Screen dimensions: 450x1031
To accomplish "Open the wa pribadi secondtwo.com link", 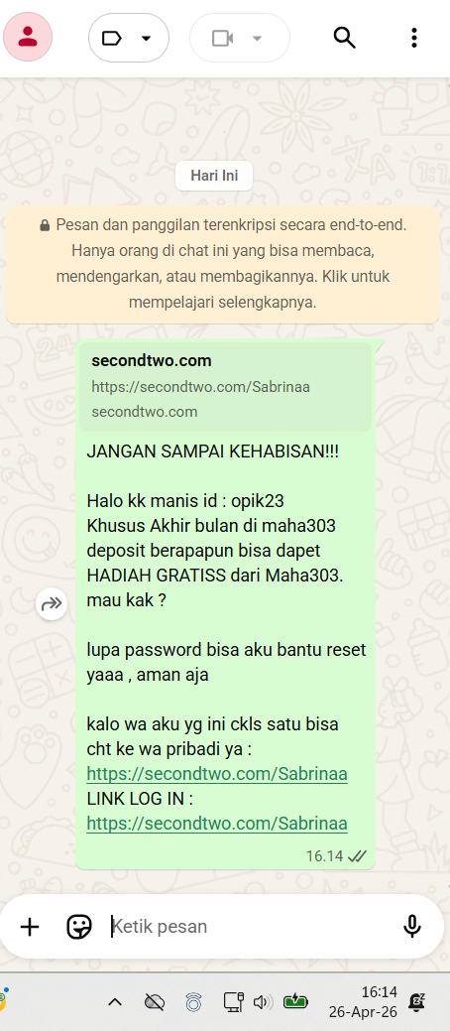I will [x=217, y=774].
